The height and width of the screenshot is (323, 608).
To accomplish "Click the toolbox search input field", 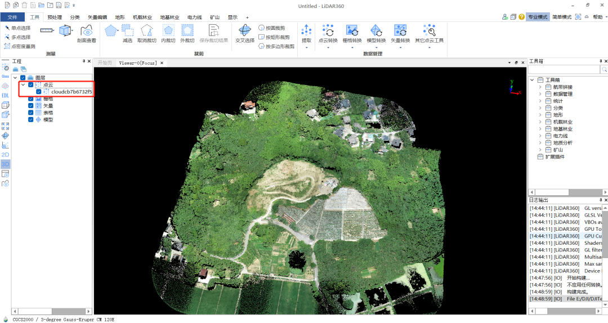I will [564, 69].
